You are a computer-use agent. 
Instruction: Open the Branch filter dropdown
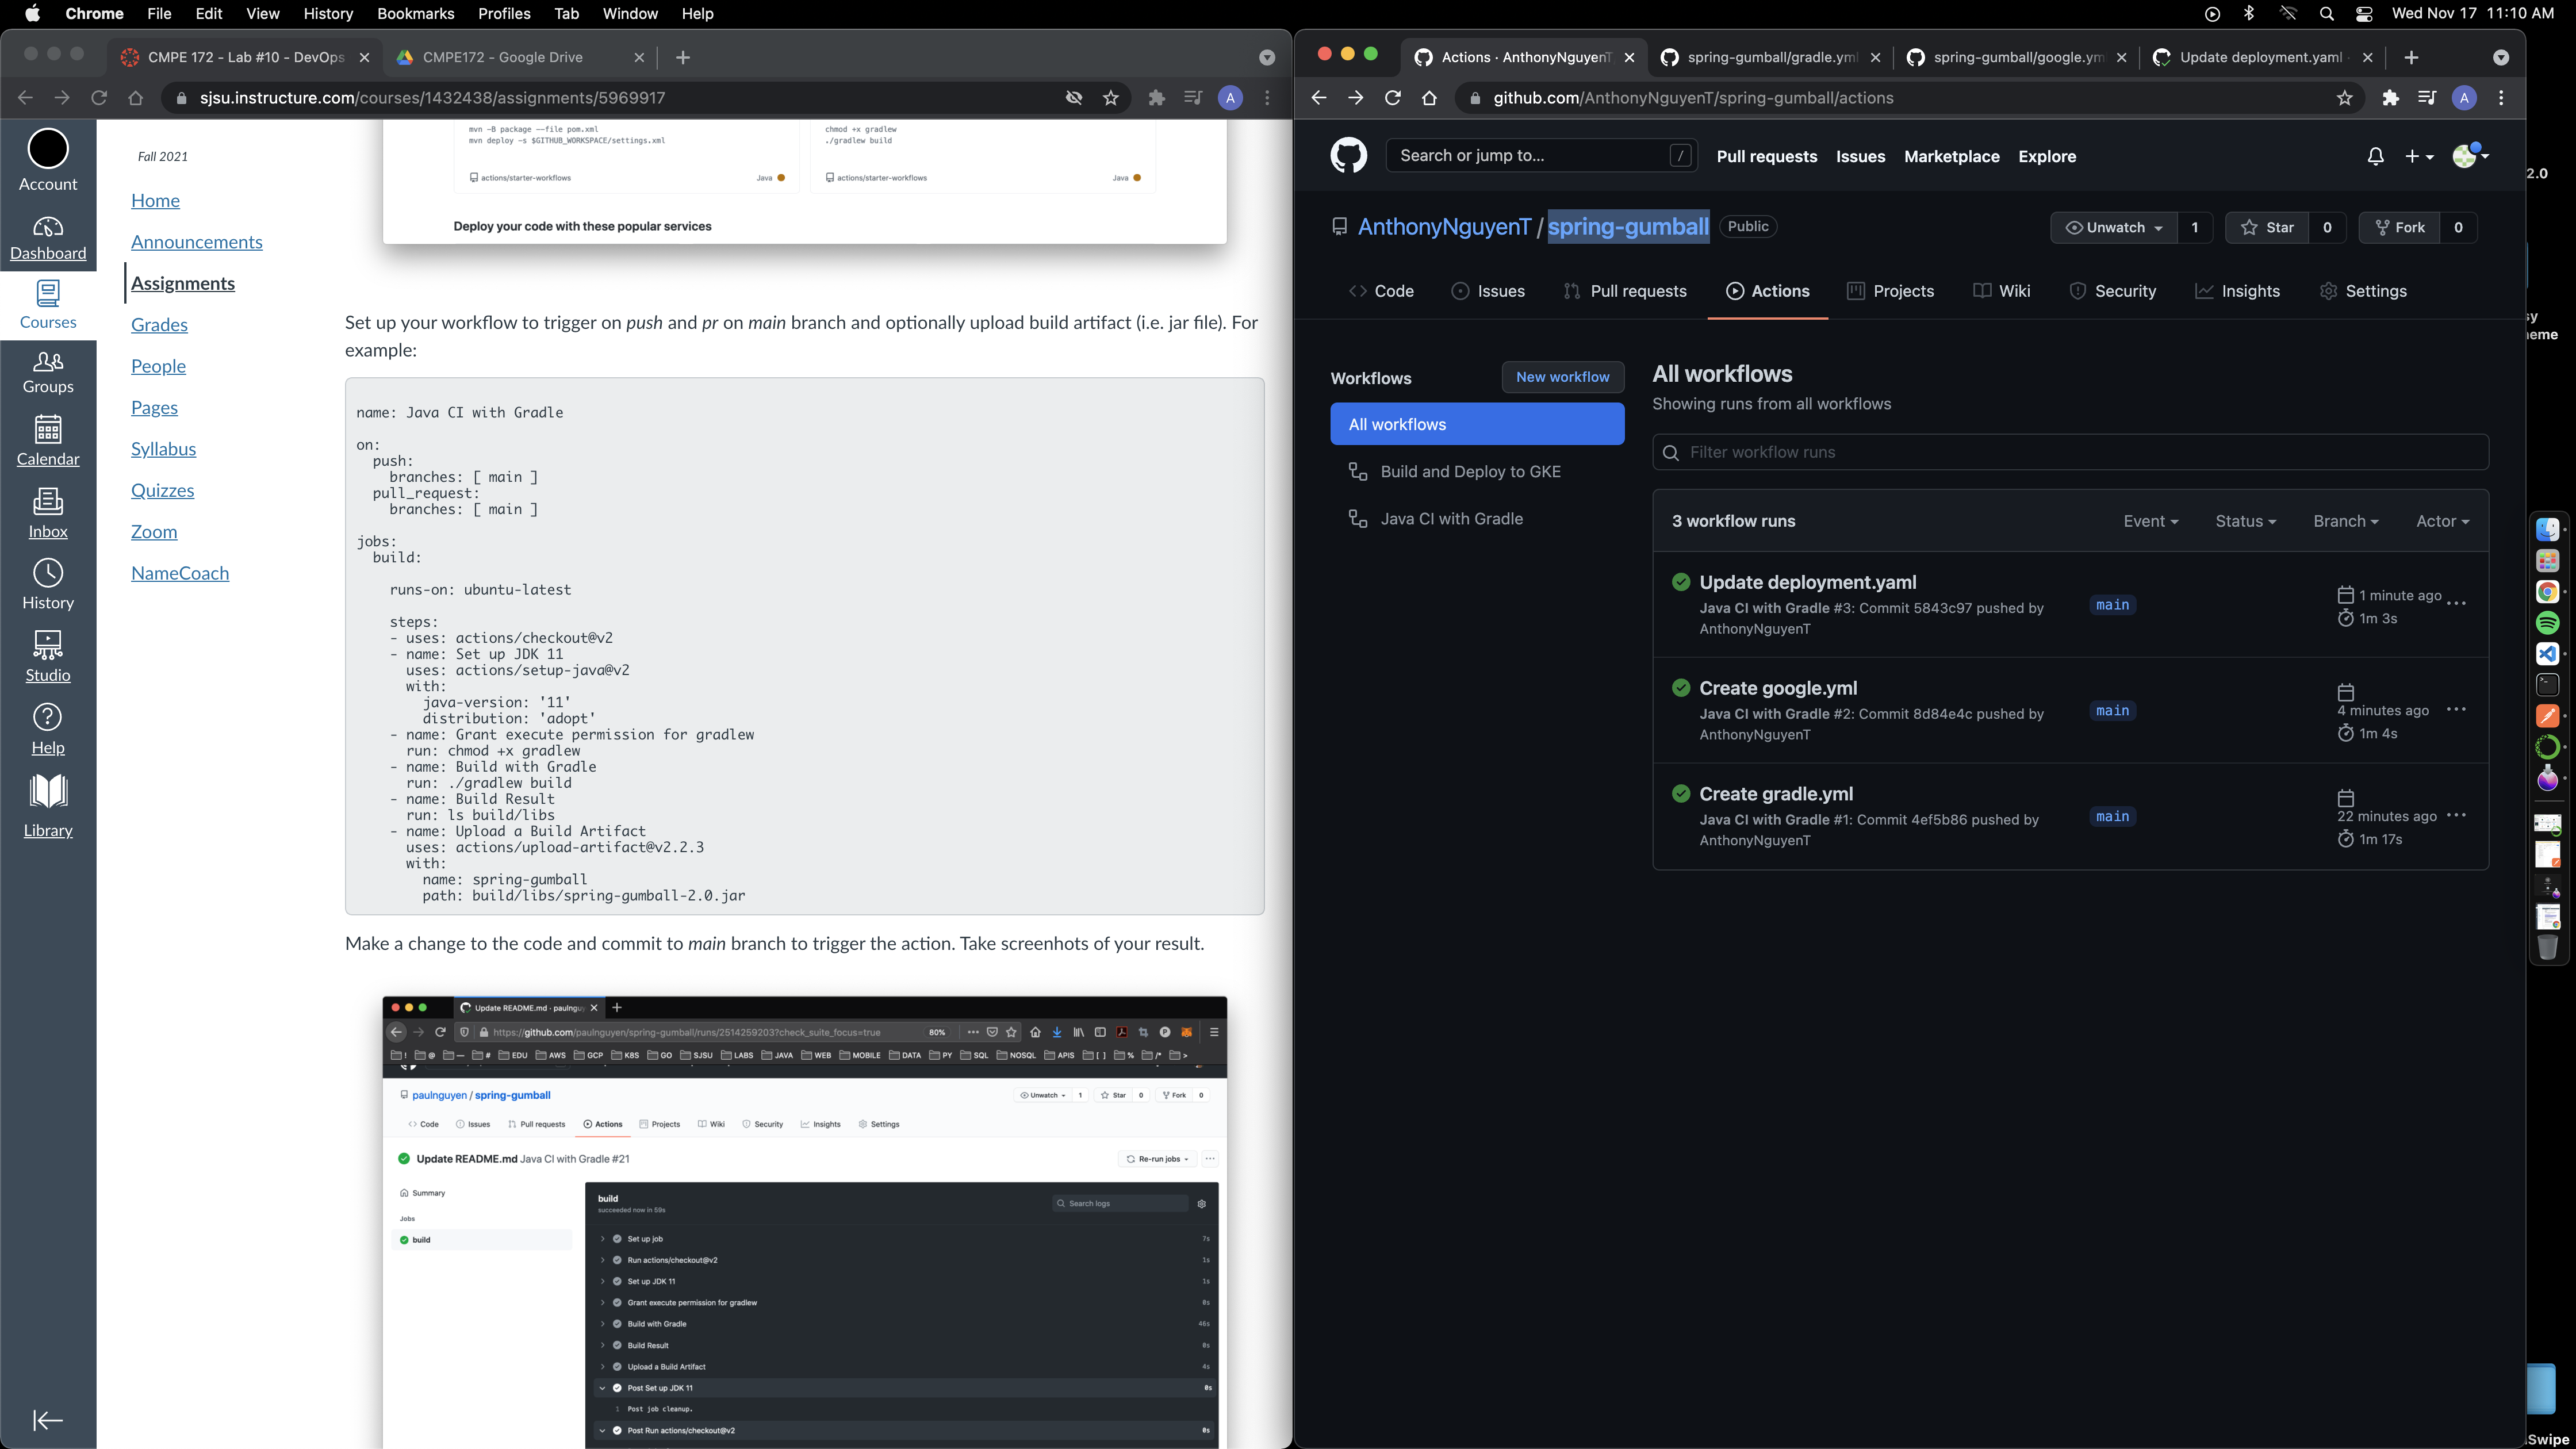pos(2345,521)
